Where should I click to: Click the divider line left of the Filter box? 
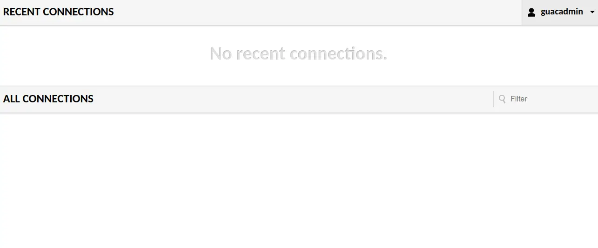tap(494, 99)
